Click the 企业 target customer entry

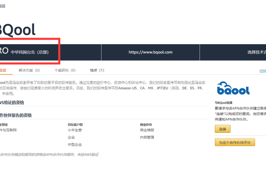pos(71,137)
